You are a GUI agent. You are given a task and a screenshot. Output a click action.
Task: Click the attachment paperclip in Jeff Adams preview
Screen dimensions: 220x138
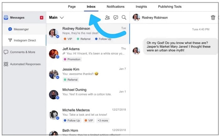click(x=64, y=54)
